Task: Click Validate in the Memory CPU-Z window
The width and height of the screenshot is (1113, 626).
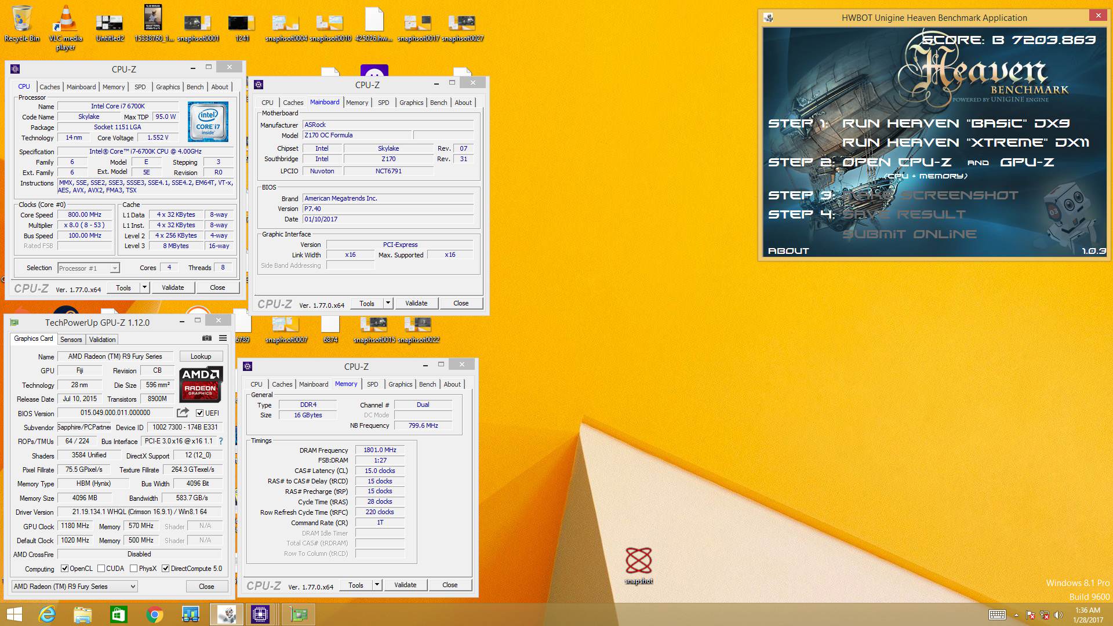Action: (405, 585)
